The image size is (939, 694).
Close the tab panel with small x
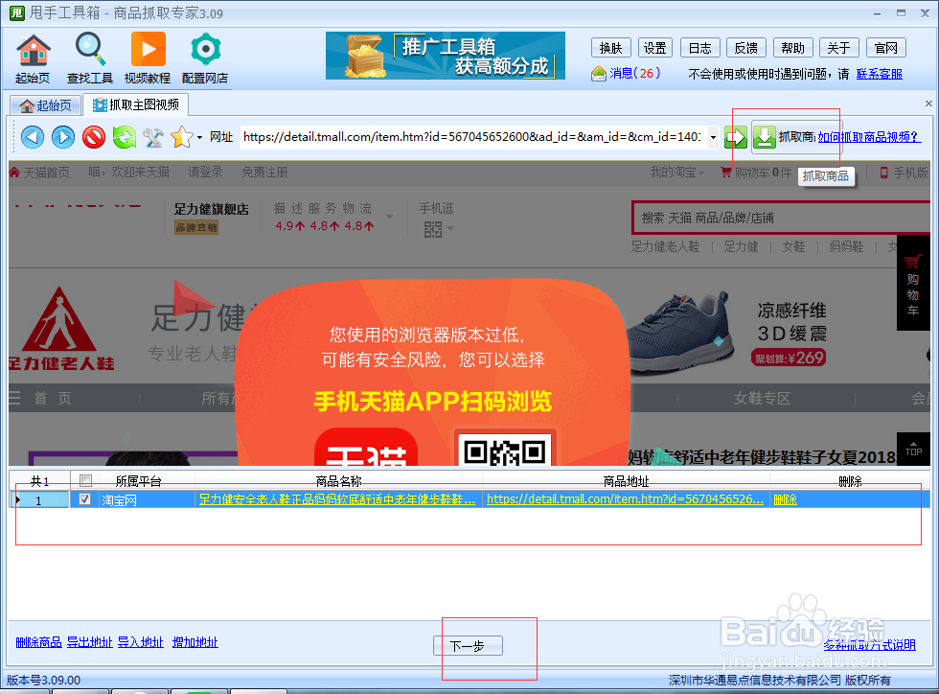(928, 104)
